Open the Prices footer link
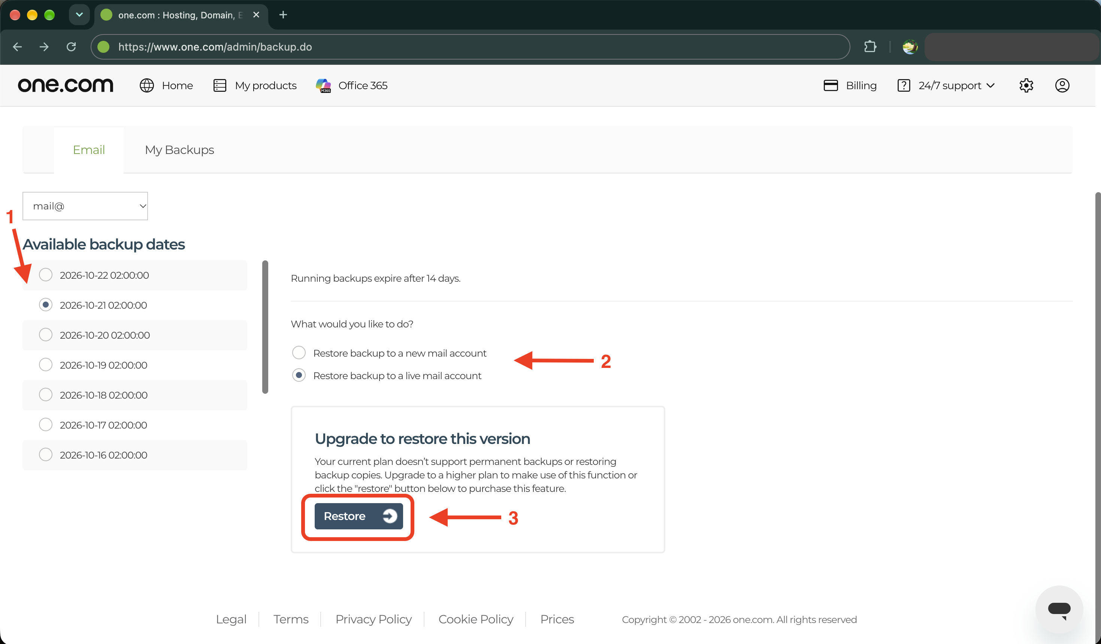 click(x=557, y=619)
